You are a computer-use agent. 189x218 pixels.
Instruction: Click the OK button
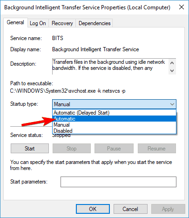click(93, 209)
